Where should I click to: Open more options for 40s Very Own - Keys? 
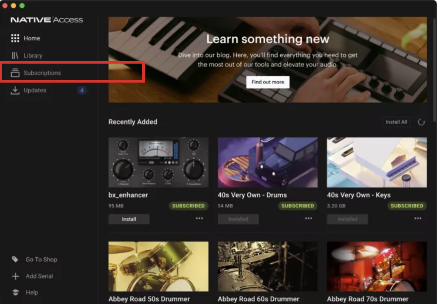[x=418, y=218]
